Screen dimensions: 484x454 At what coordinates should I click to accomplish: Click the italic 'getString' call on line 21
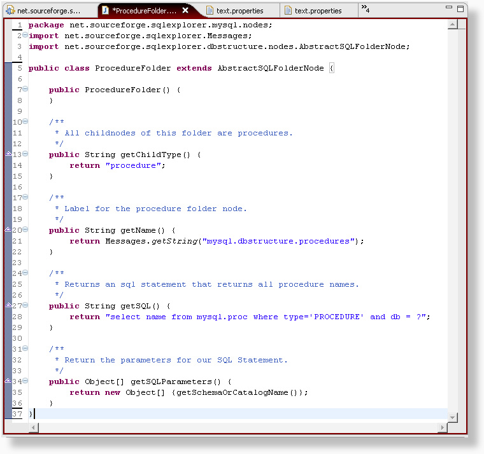[174, 242]
